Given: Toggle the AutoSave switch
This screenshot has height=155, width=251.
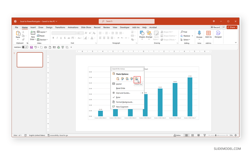Looking at the screenshot, I should pos(25,47).
